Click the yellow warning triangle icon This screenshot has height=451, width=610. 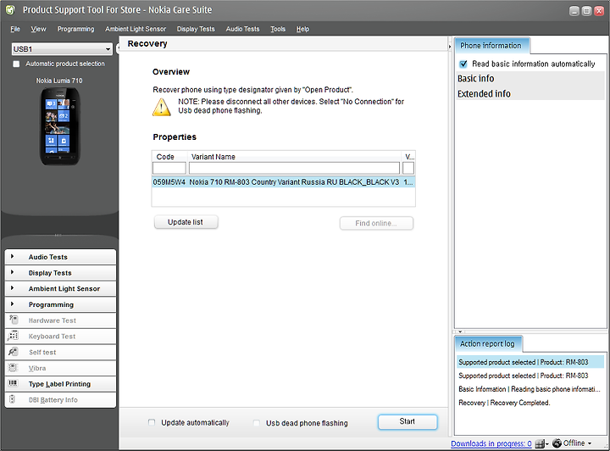[162, 108]
